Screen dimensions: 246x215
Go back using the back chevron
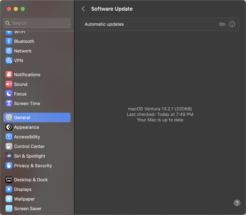point(83,9)
